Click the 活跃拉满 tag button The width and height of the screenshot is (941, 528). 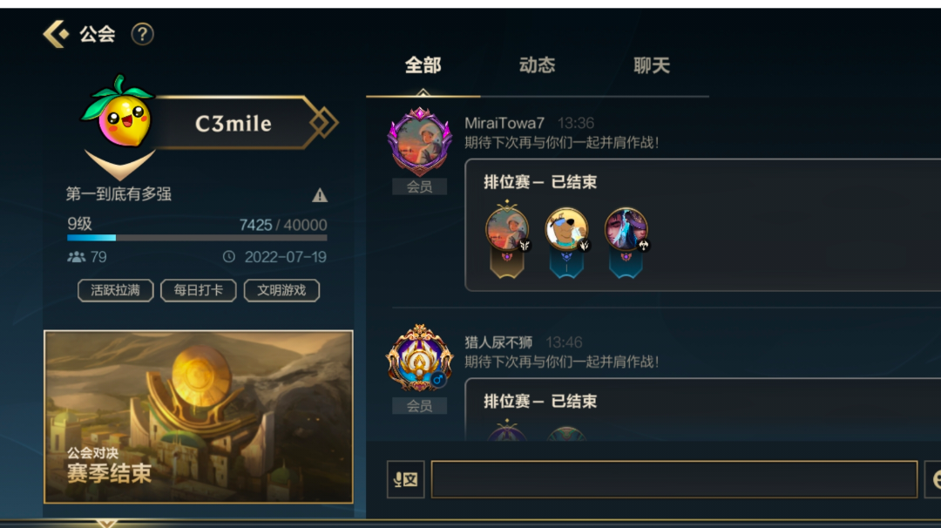tap(115, 290)
